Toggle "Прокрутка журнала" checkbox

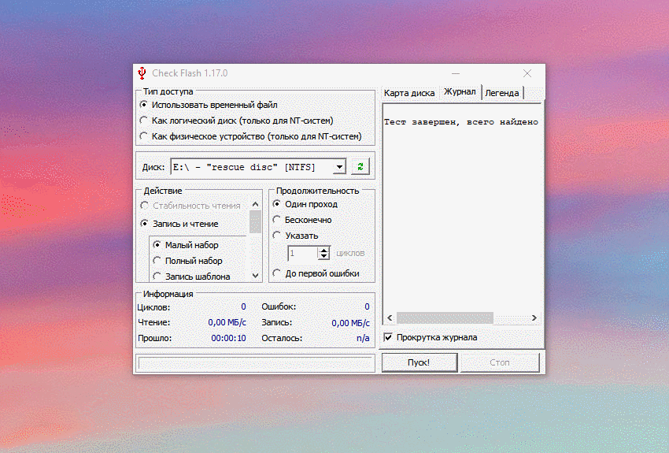(388, 337)
